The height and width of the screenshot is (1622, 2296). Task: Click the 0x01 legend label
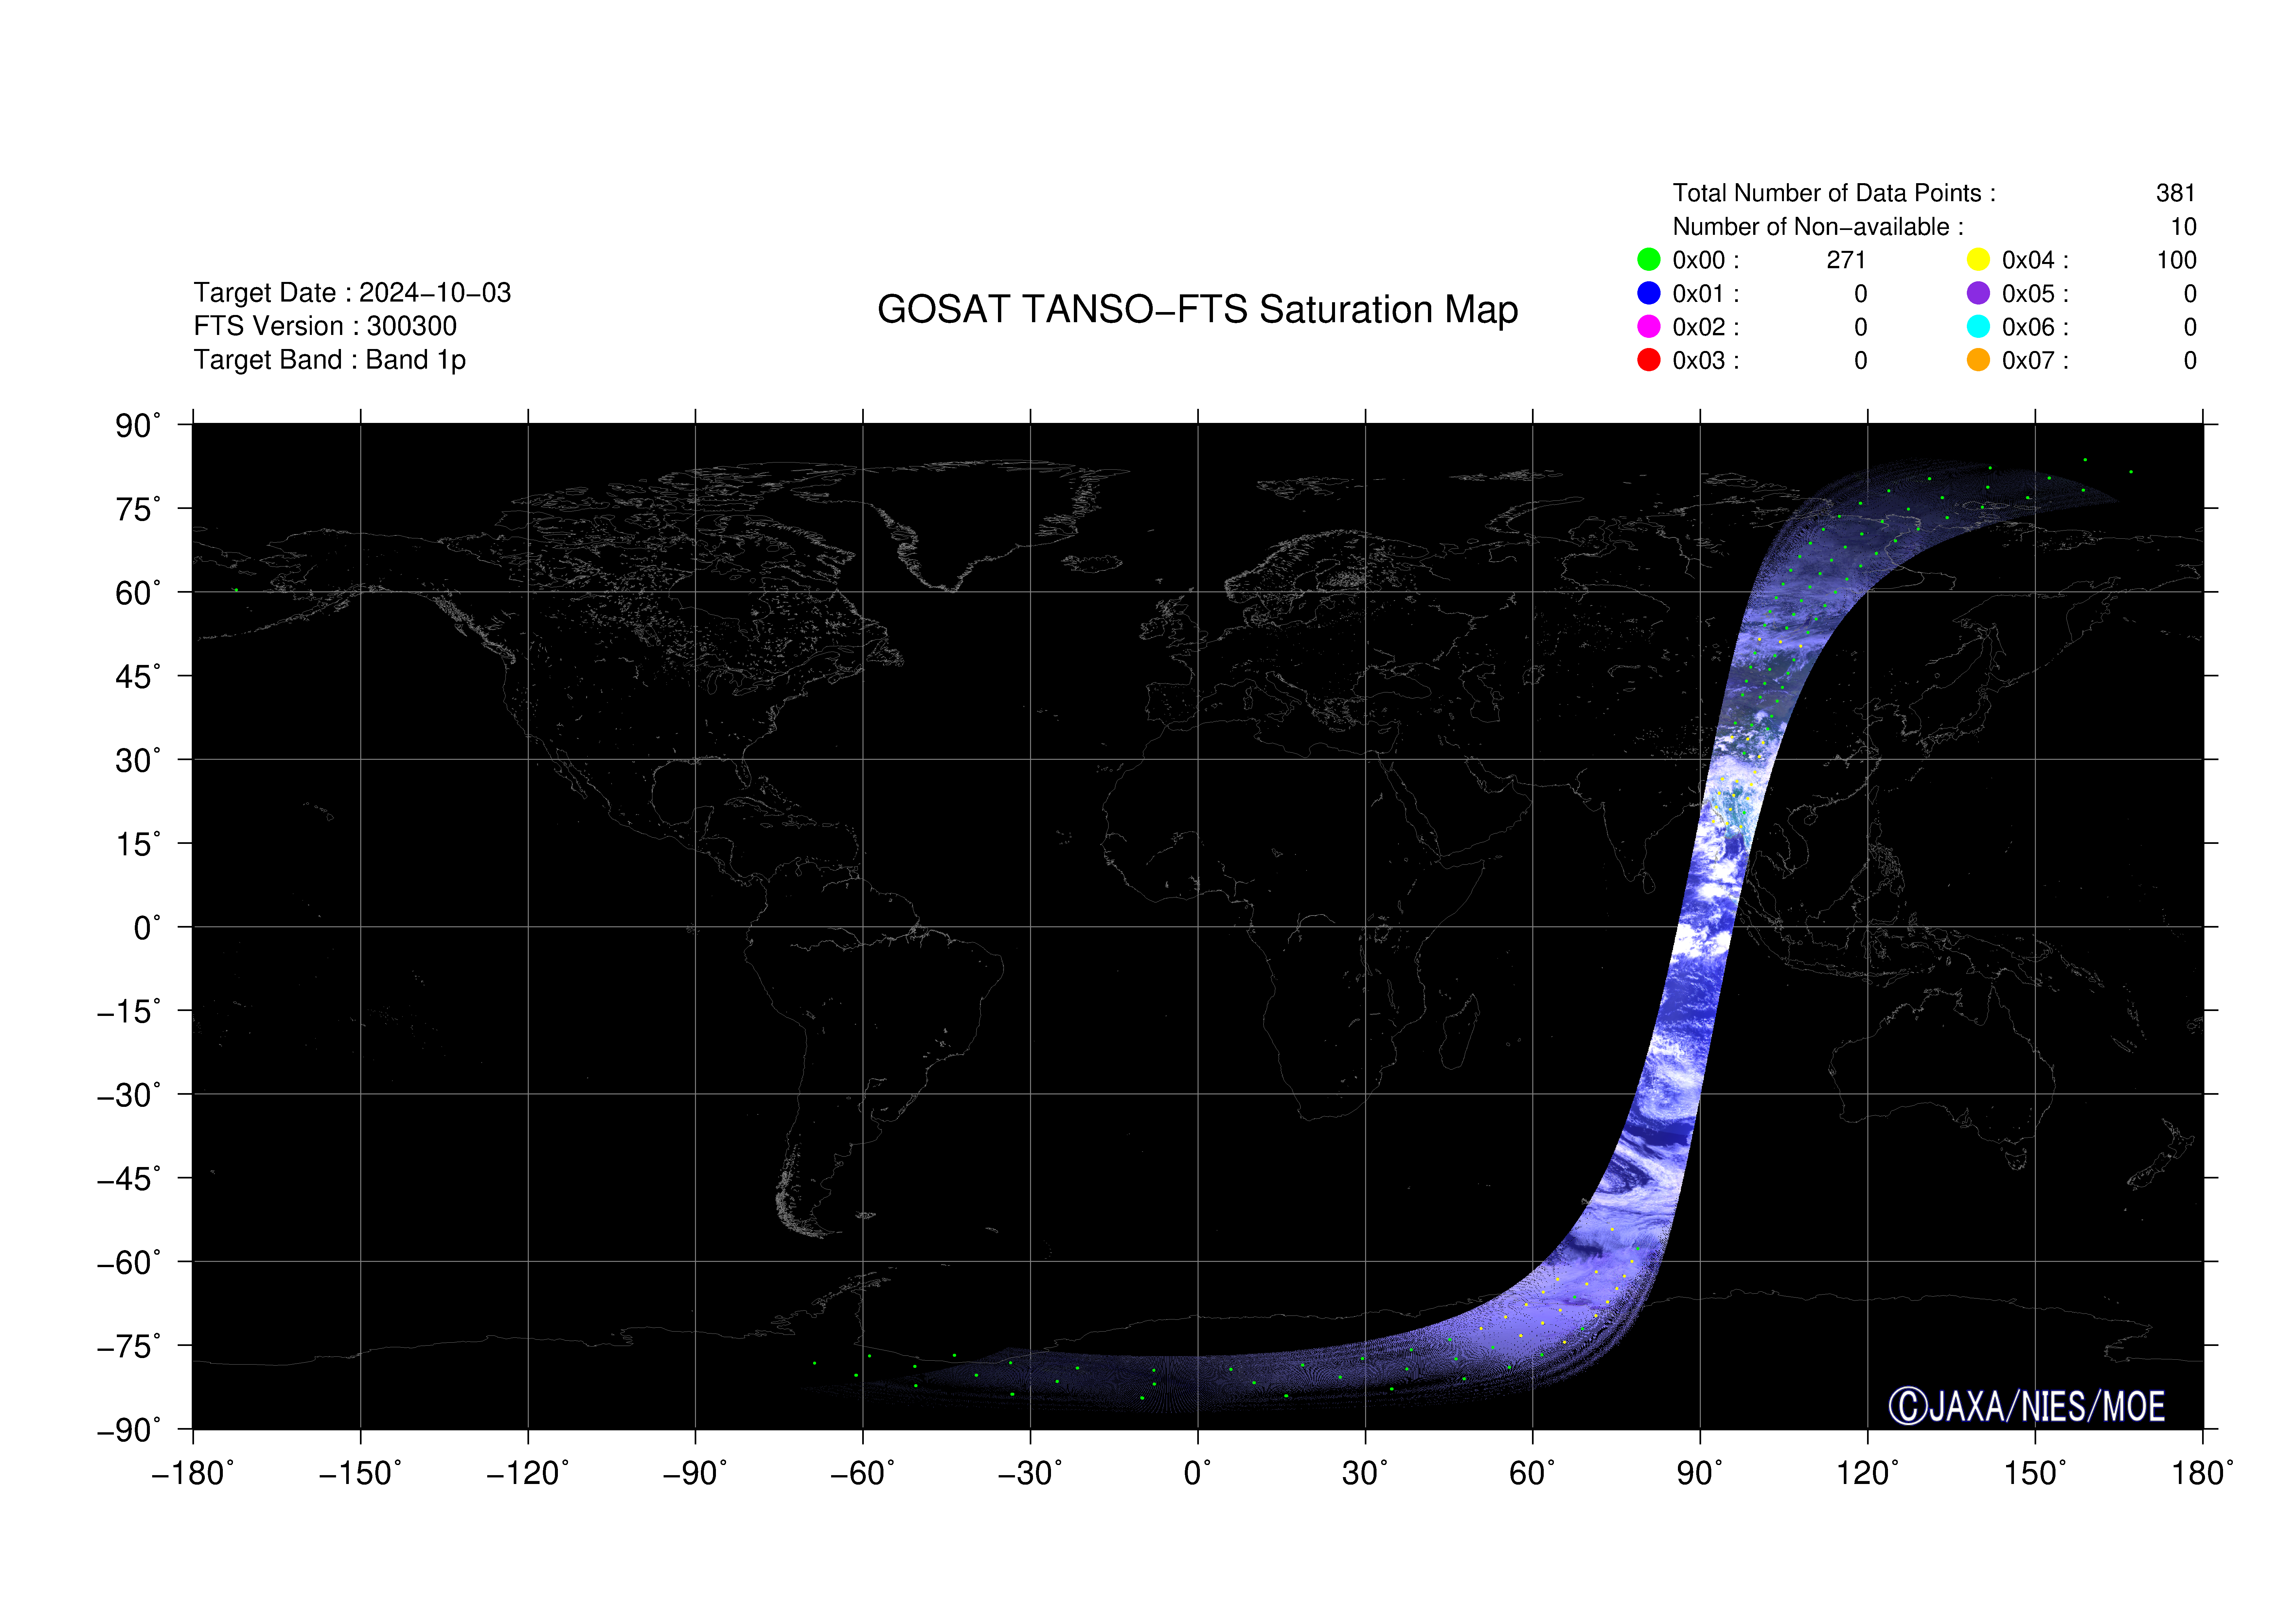click(x=1706, y=294)
